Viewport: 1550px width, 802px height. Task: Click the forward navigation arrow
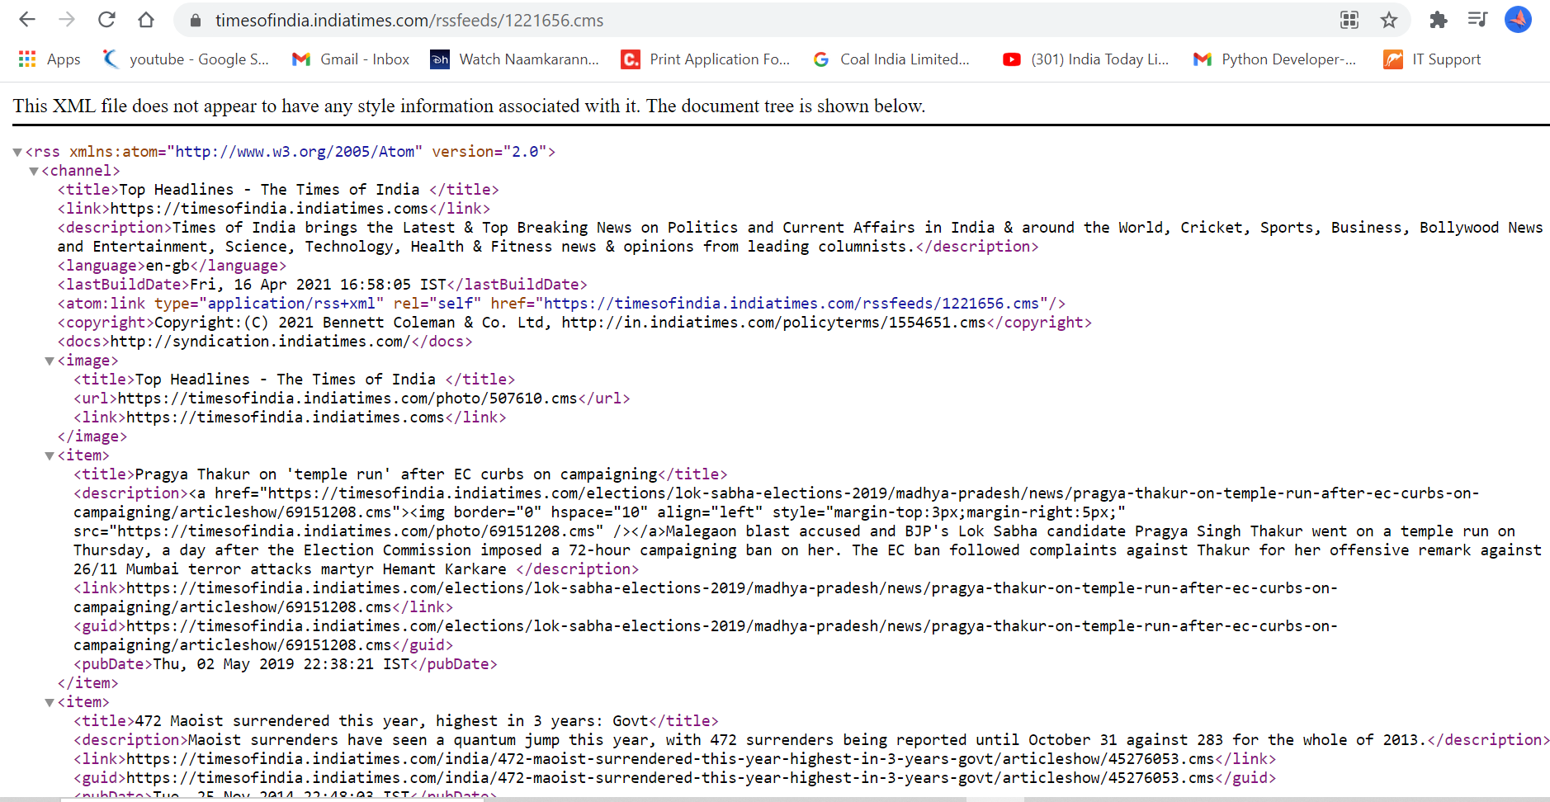67,20
